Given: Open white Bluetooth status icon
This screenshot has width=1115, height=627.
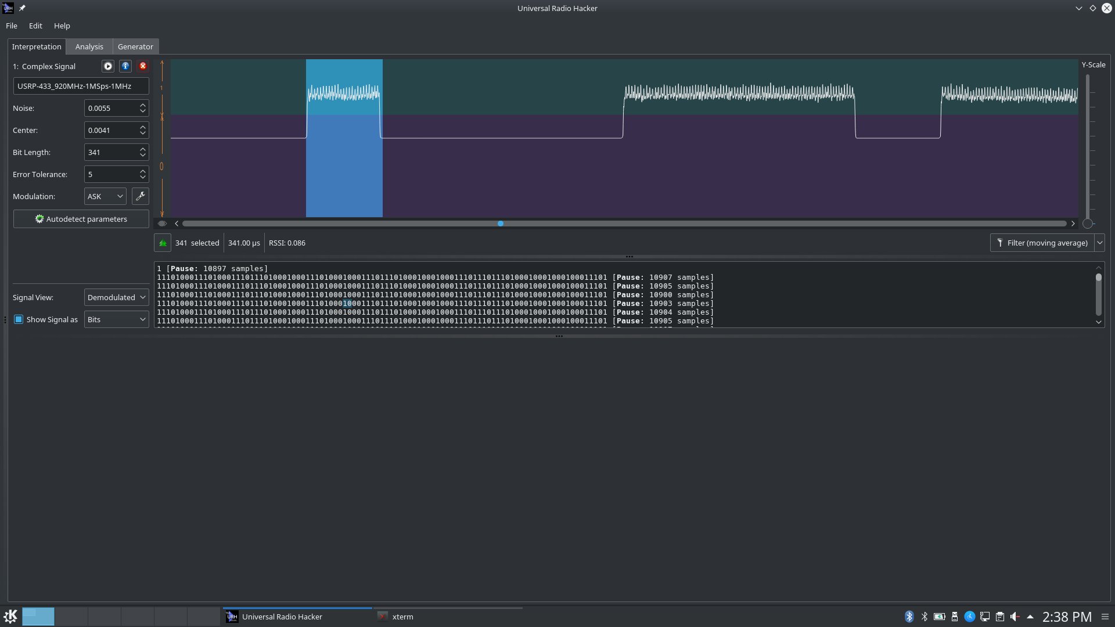Looking at the screenshot, I should [925, 617].
